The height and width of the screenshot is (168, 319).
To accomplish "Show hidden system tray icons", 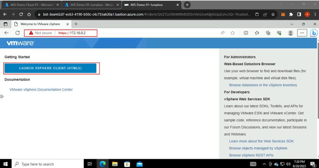I will pos(264,164).
